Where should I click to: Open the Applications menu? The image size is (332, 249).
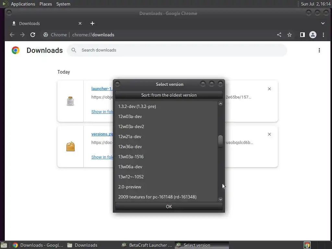[x=23, y=4]
